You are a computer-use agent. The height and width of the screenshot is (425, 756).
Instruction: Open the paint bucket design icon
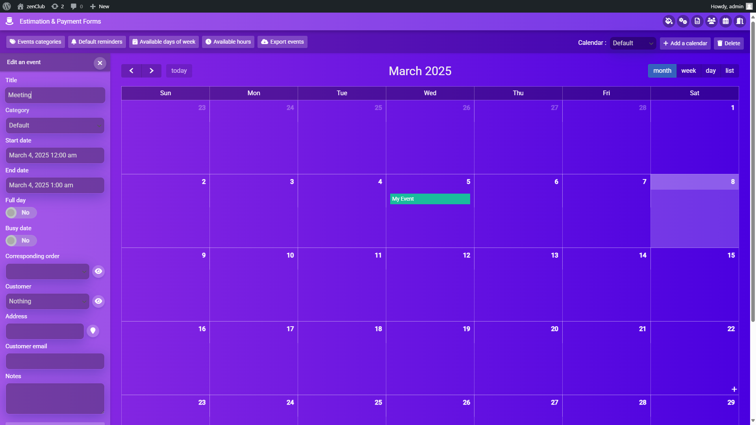click(669, 21)
